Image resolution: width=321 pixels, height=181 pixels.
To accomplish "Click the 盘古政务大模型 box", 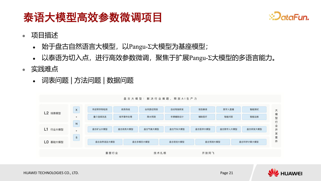I will [125, 129].
